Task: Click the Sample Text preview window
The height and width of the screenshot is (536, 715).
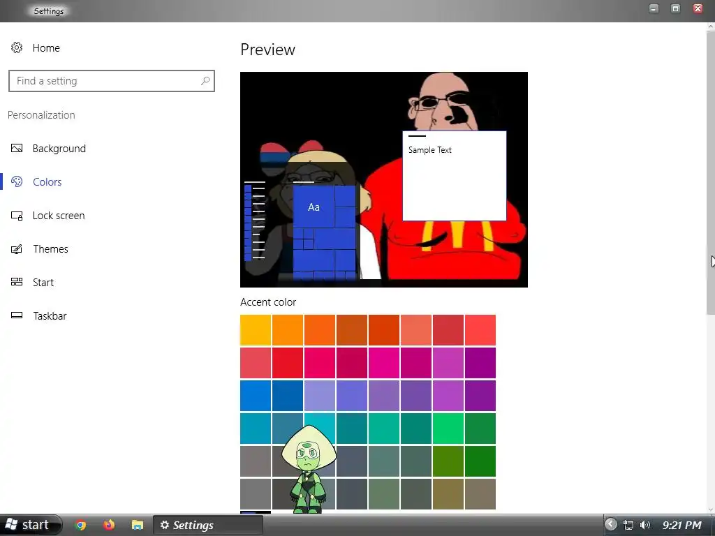Action: [x=454, y=176]
